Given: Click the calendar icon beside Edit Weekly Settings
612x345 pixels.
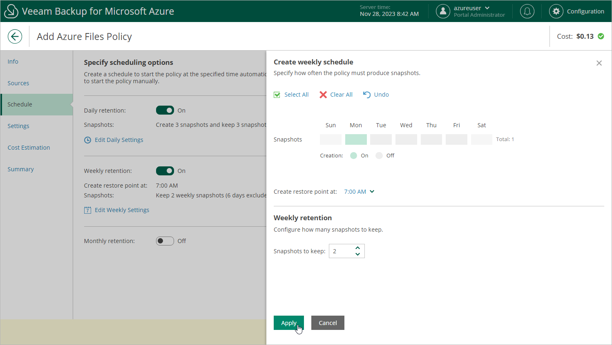Looking at the screenshot, I should [87, 210].
